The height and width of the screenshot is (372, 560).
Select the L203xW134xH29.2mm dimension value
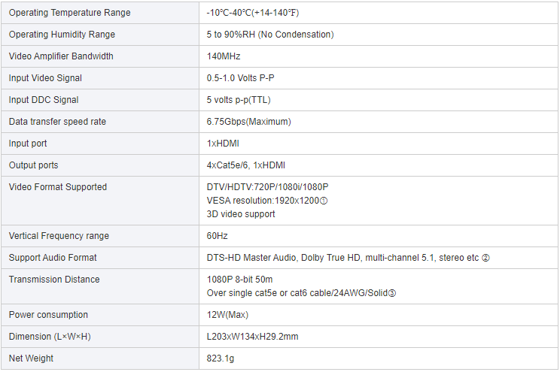[252, 337]
